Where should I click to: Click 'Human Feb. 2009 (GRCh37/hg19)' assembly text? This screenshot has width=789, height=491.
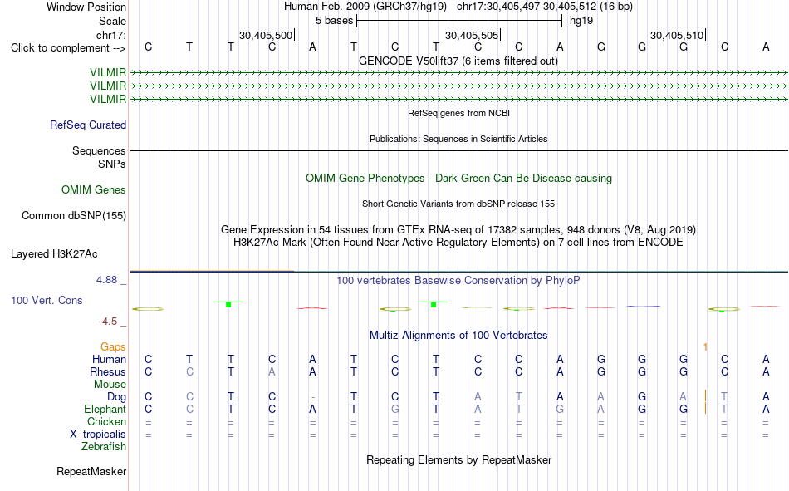tap(365, 7)
